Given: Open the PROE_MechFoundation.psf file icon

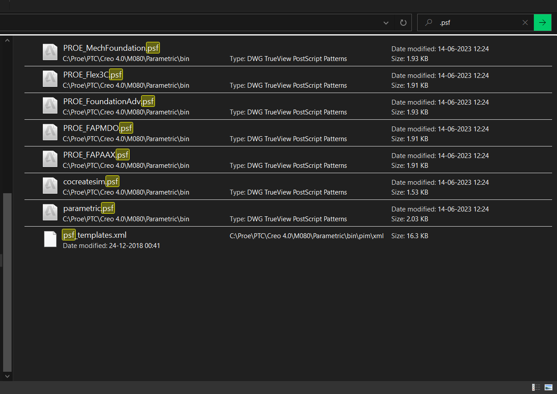Looking at the screenshot, I should (x=50, y=52).
